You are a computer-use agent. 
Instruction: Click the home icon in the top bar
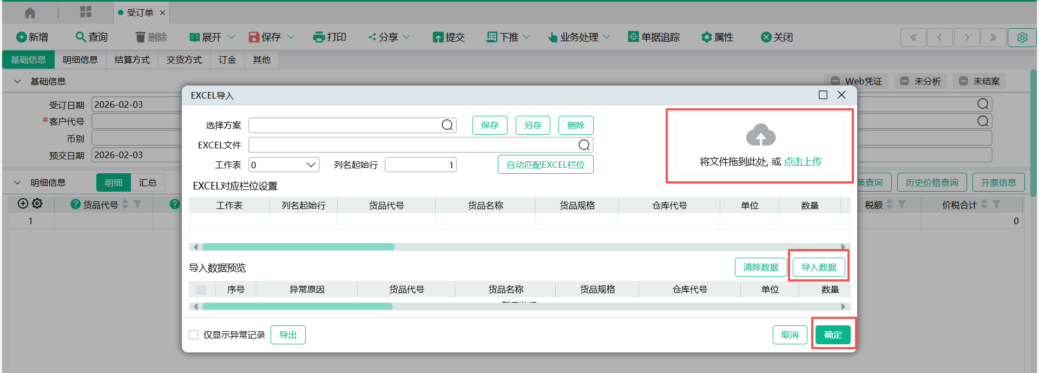[30, 12]
